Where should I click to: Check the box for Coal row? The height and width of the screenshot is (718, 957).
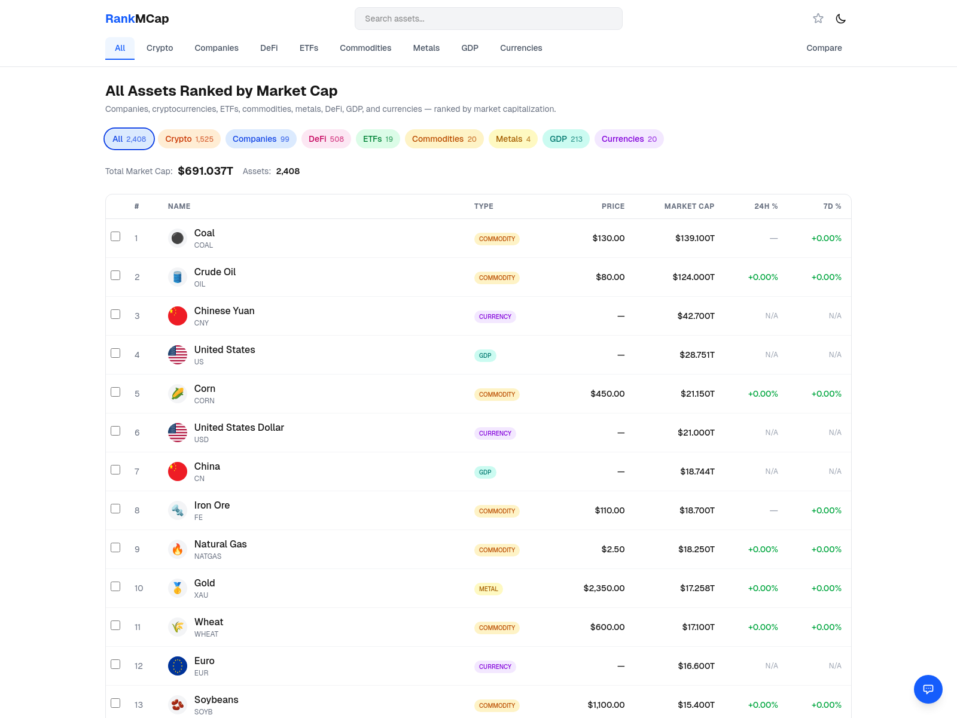tap(115, 236)
